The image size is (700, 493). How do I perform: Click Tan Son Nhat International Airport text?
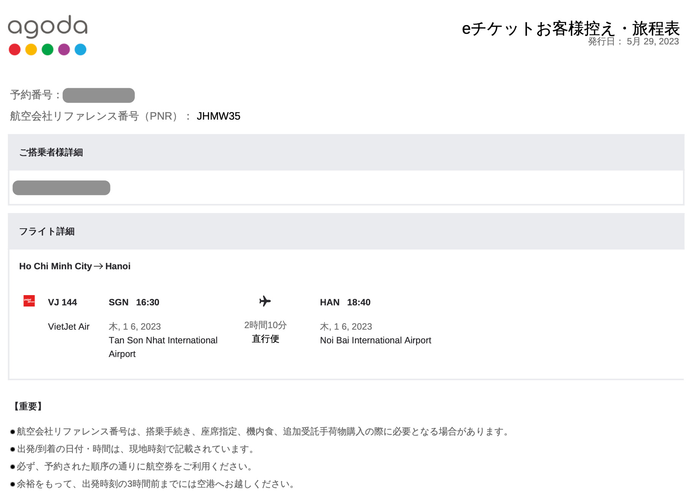(x=163, y=347)
